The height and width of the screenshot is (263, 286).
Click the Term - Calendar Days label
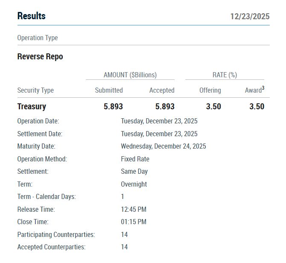47,197
